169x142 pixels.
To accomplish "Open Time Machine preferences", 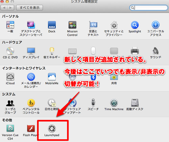I will [x=114, y=103].
